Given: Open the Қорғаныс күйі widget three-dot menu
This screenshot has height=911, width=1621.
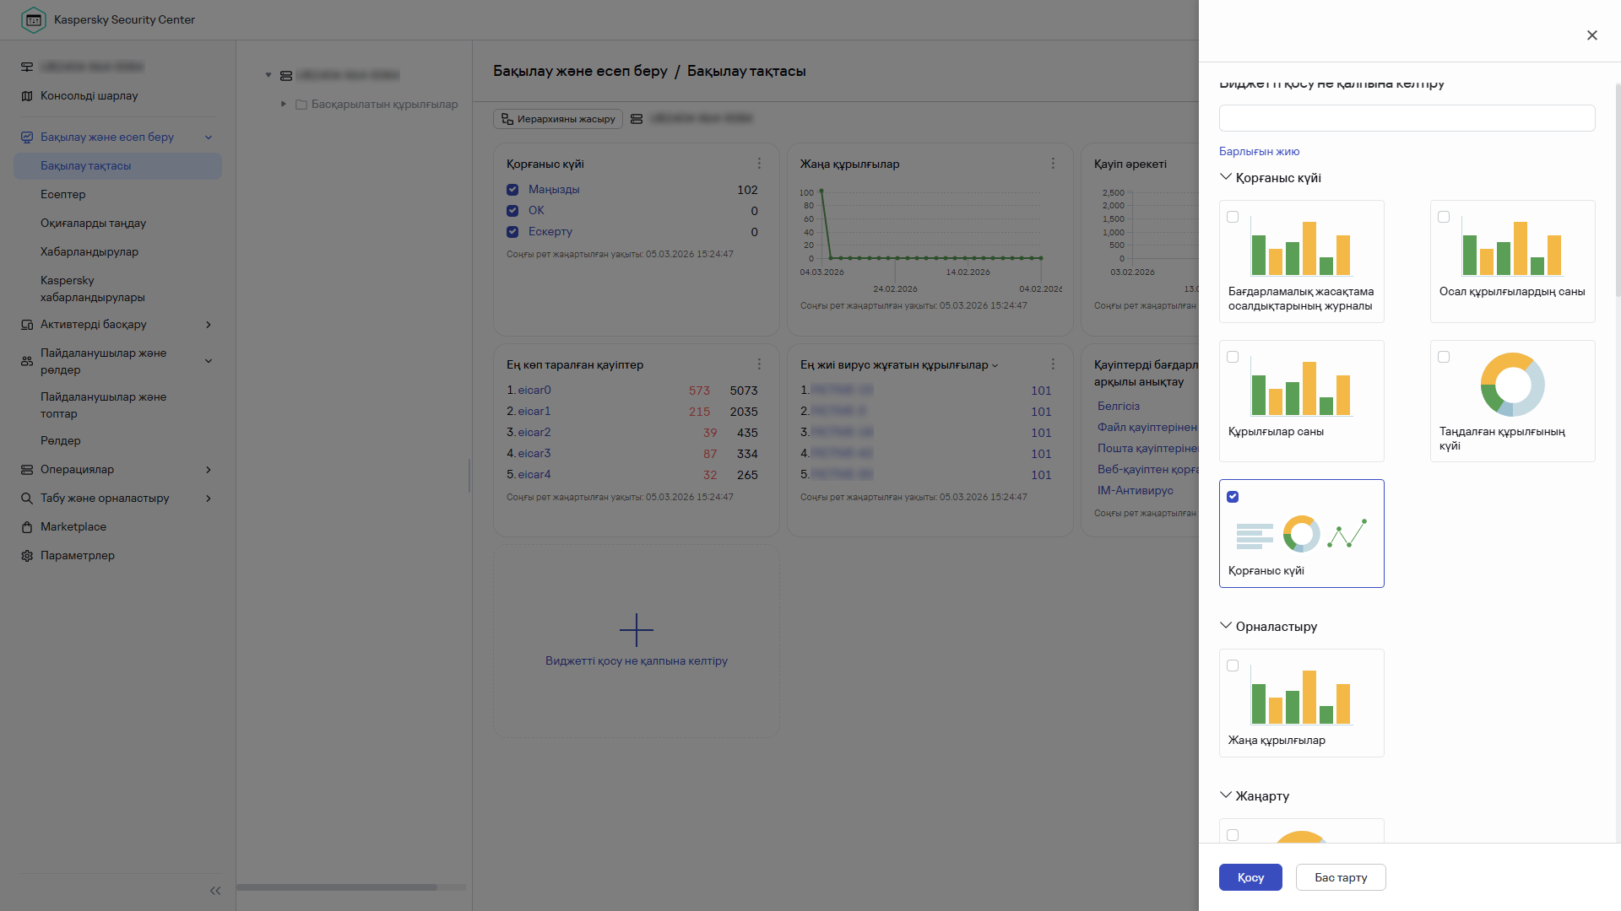Looking at the screenshot, I should (x=759, y=164).
